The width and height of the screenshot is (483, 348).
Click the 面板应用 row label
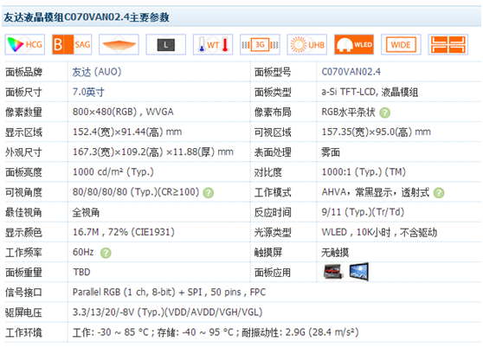[273, 272]
